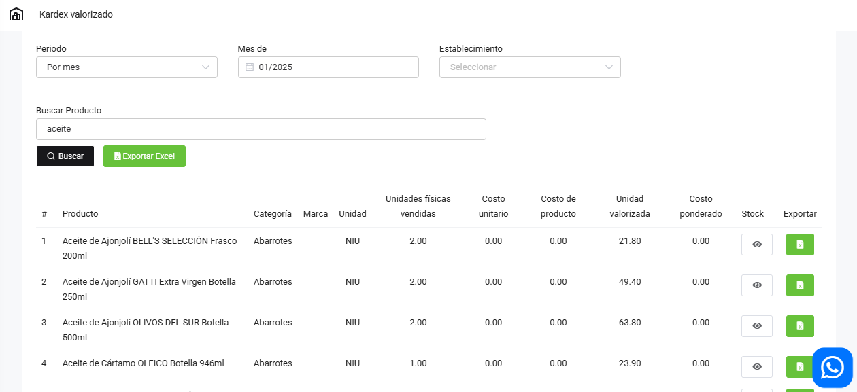Screen dimensions: 857x392
Task: Open the WhatsApp chat bubble
Action: 832,368
